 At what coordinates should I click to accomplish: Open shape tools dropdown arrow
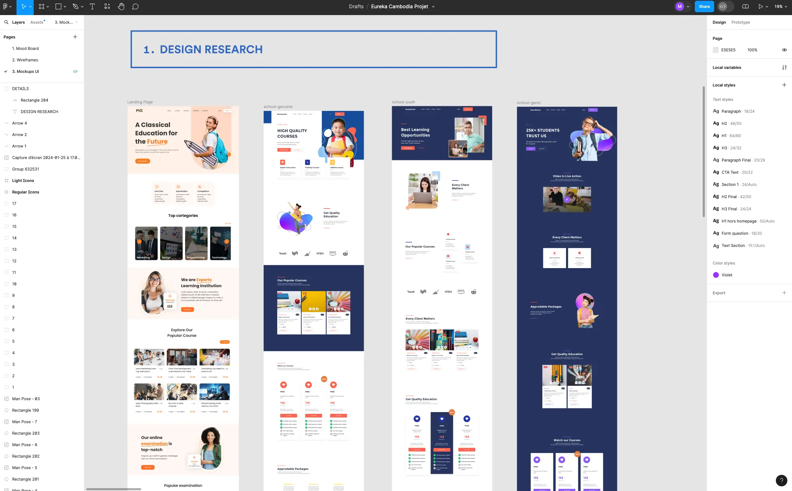65,6
